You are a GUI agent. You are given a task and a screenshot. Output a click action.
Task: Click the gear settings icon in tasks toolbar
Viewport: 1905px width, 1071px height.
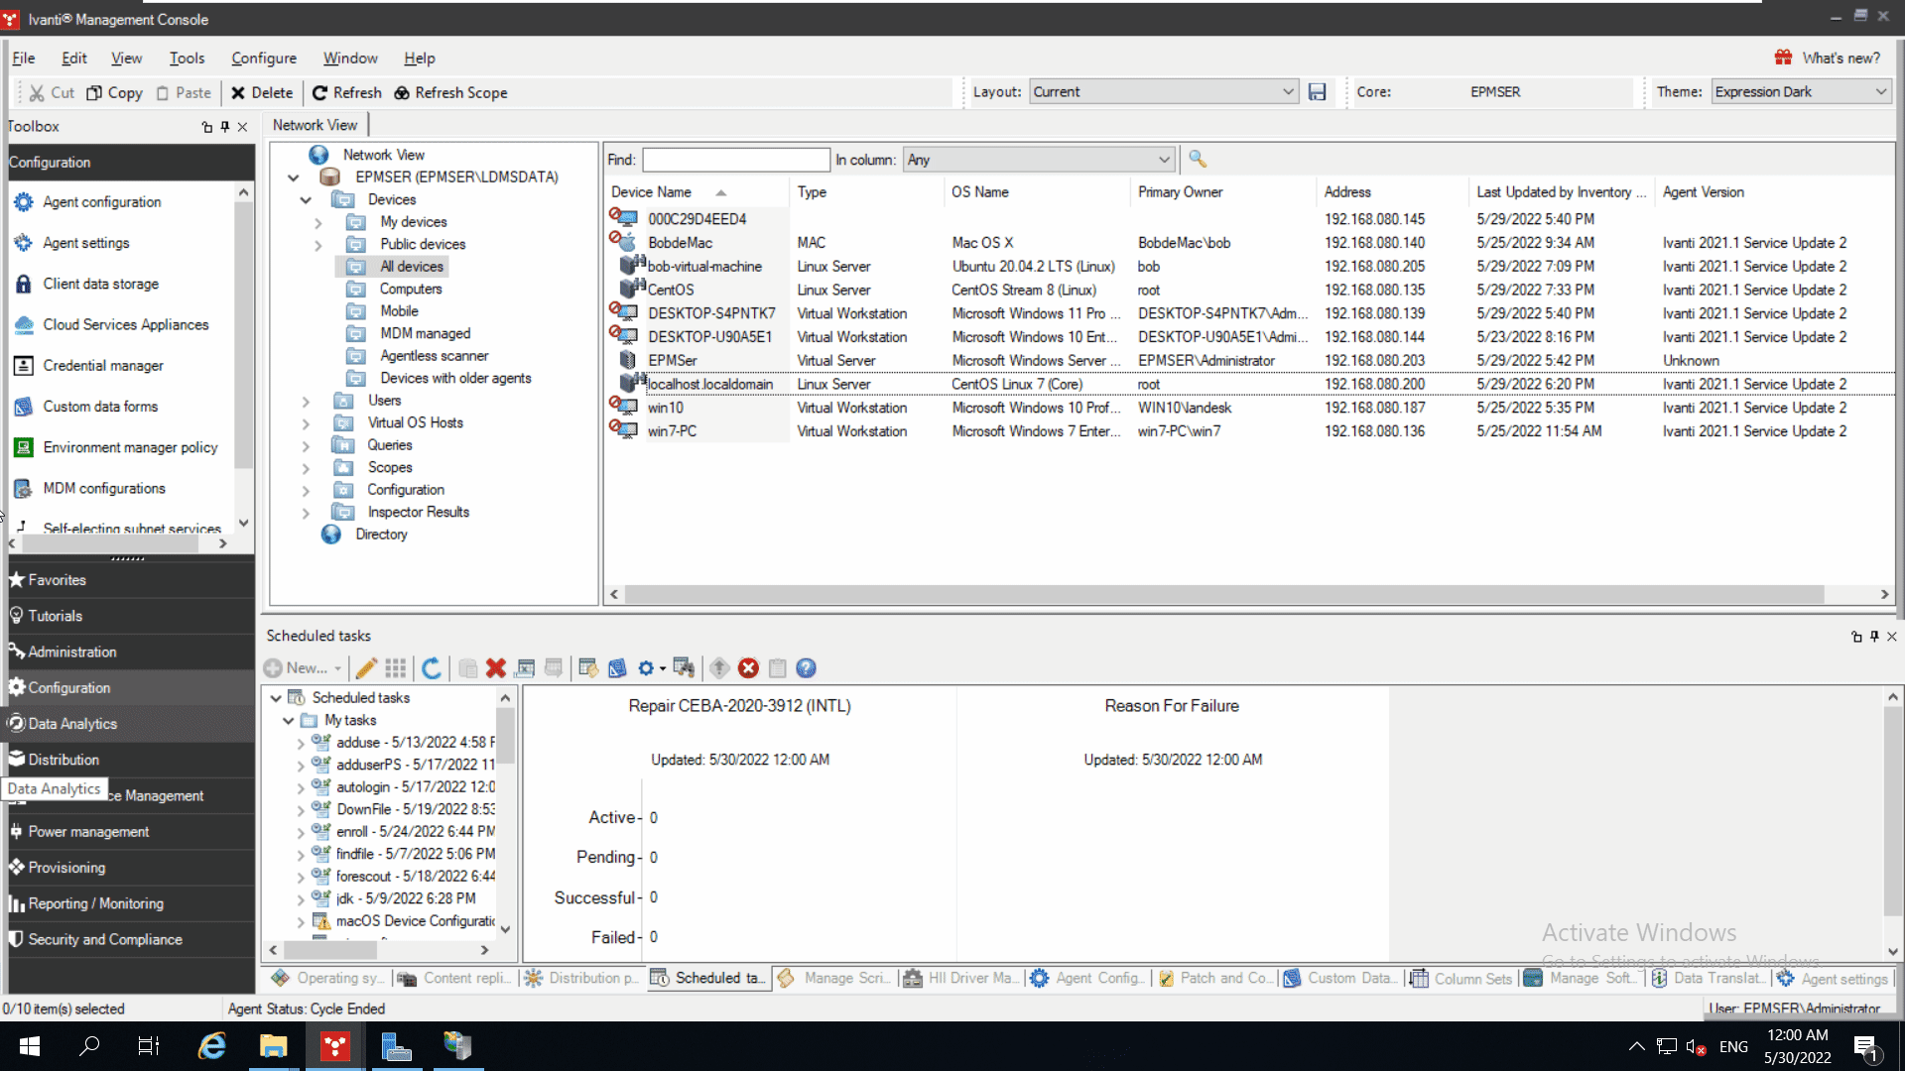[x=646, y=668]
